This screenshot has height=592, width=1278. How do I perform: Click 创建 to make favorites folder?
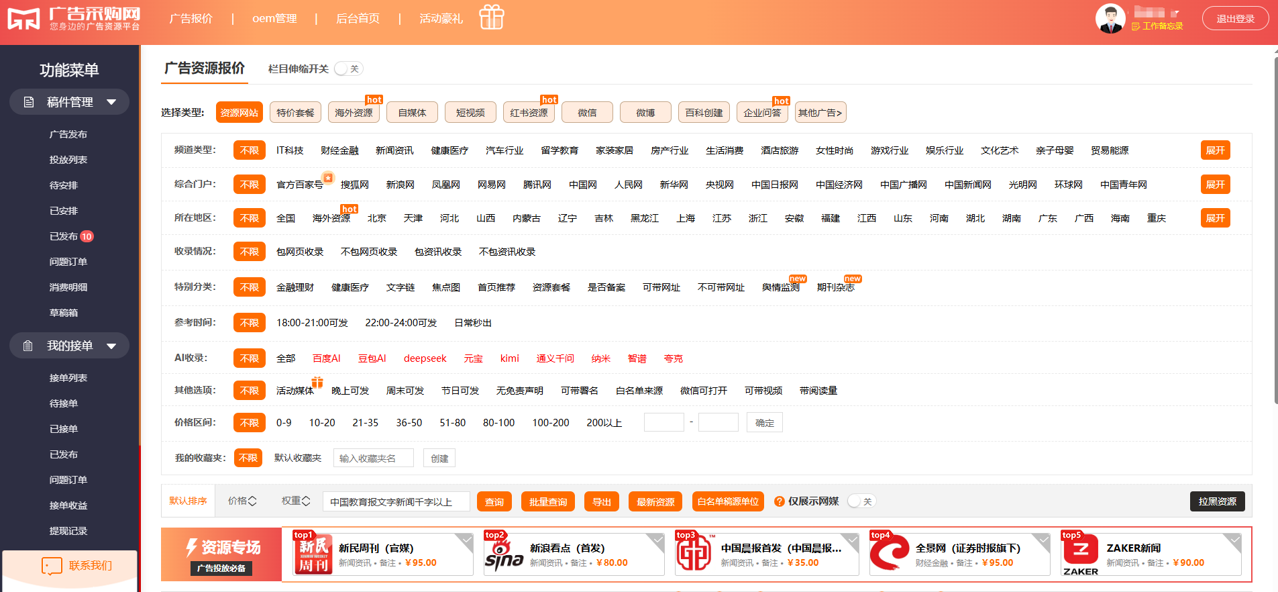pos(439,458)
